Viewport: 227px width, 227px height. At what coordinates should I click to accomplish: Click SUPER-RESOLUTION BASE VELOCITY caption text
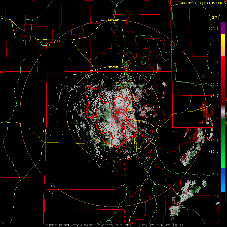click(x=79, y=225)
